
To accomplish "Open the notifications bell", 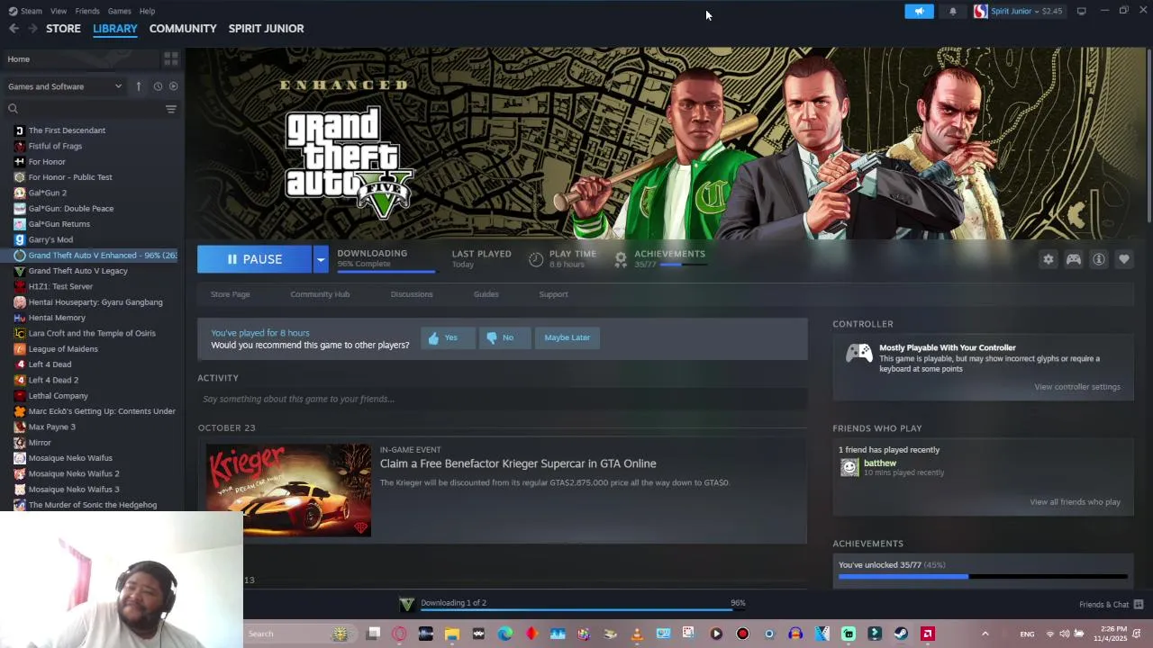I will [x=952, y=11].
